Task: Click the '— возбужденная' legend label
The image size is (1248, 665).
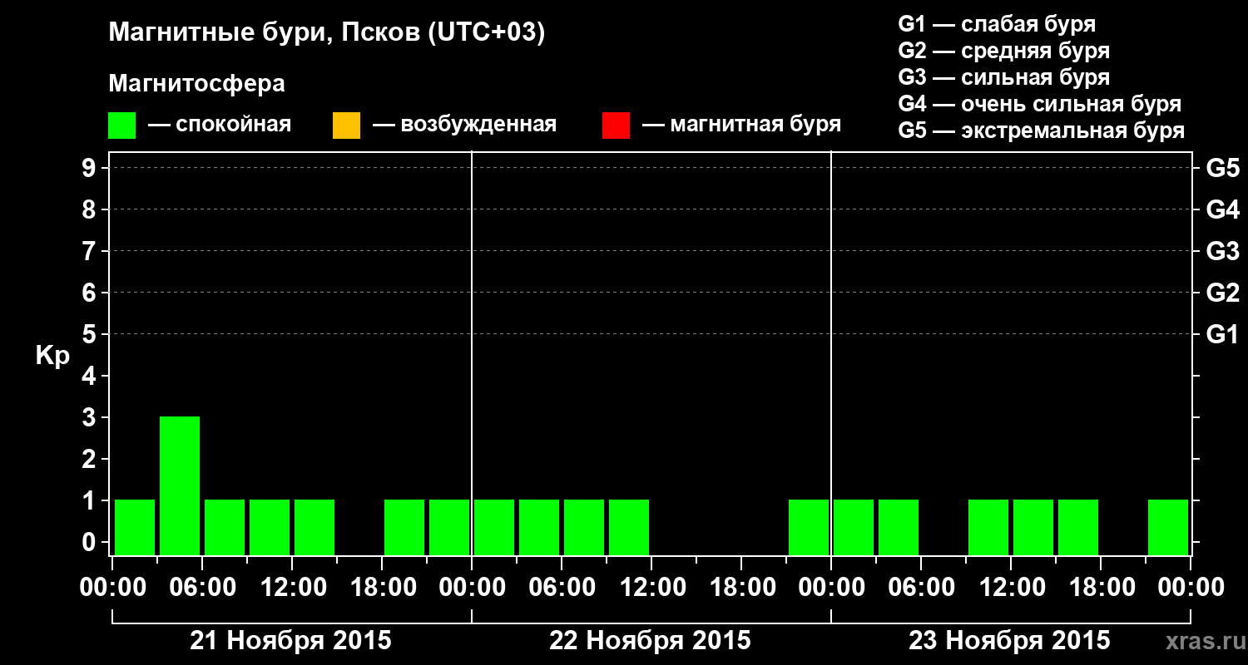Action: (464, 125)
